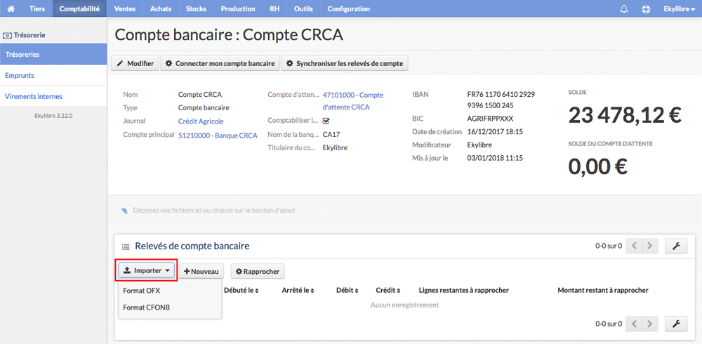The image size is (702, 344).
Task: Open 47101000 - Compte d'attente CRCA link
Action: coord(353,101)
